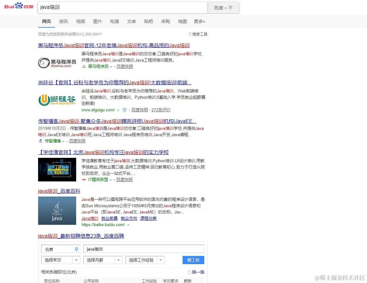Open the 地图 tab
This screenshot has width=367, height=283.
point(182,21)
